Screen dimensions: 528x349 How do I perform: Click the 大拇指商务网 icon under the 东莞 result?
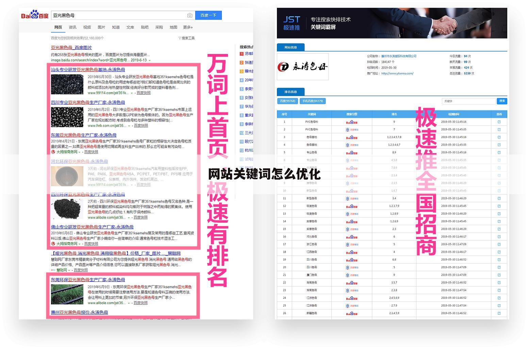[x=53, y=152]
